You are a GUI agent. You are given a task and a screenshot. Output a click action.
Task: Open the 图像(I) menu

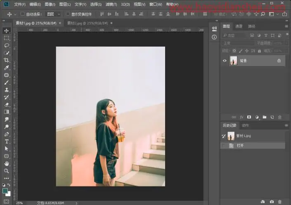(50, 4)
